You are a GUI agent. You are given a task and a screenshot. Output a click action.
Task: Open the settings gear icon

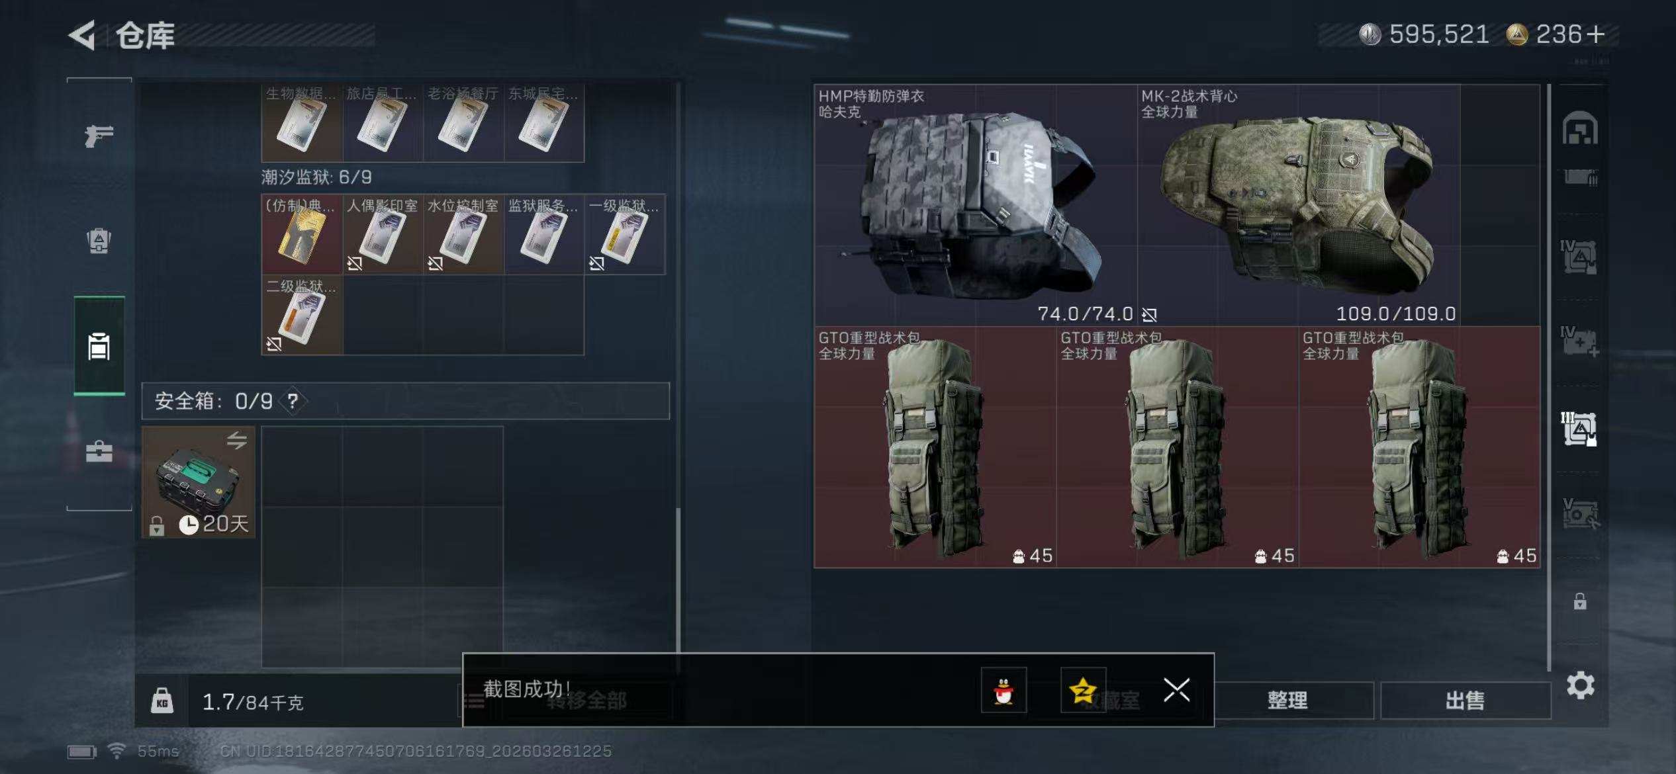point(1580,685)
